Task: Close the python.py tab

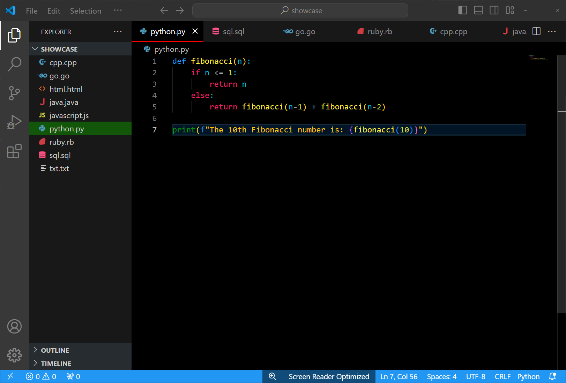Action: [x=195, y=31]
